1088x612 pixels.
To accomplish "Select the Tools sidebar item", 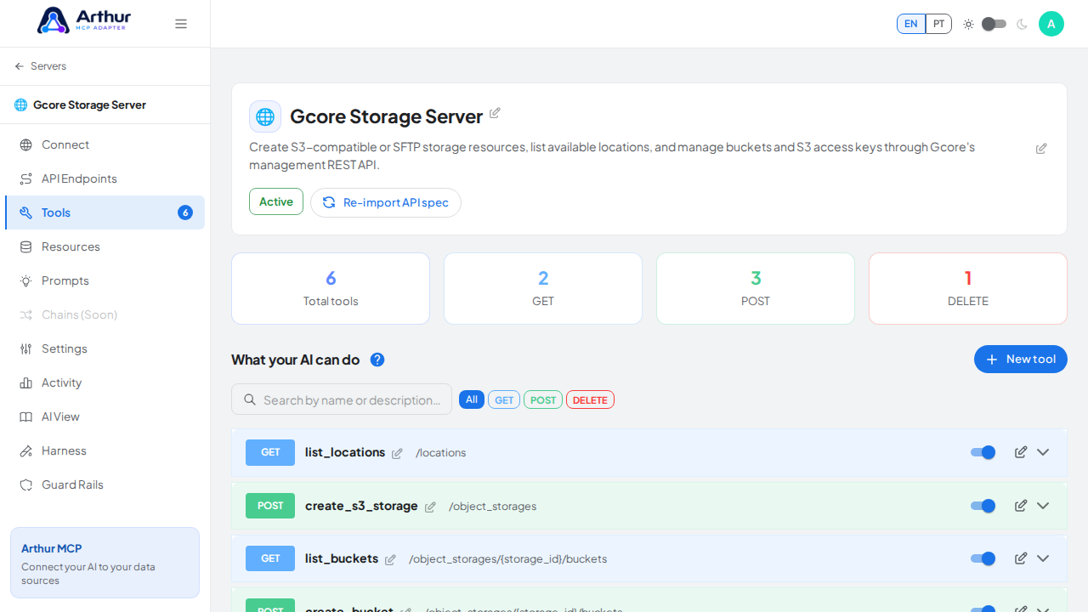I will pos(105,212).
